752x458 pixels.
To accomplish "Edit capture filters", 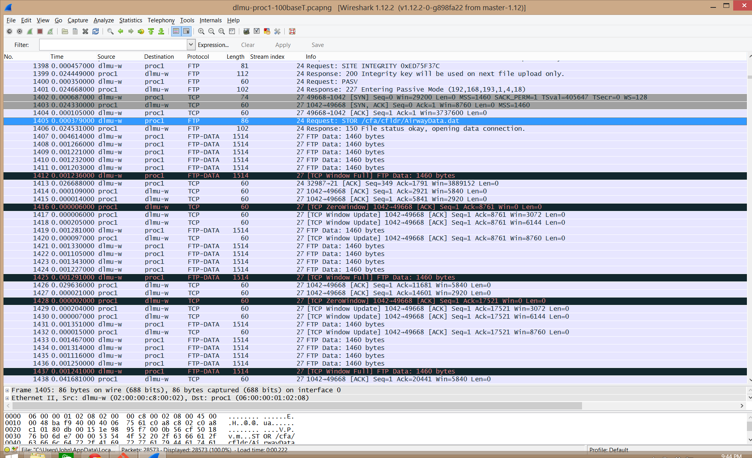I will (247, 31).
